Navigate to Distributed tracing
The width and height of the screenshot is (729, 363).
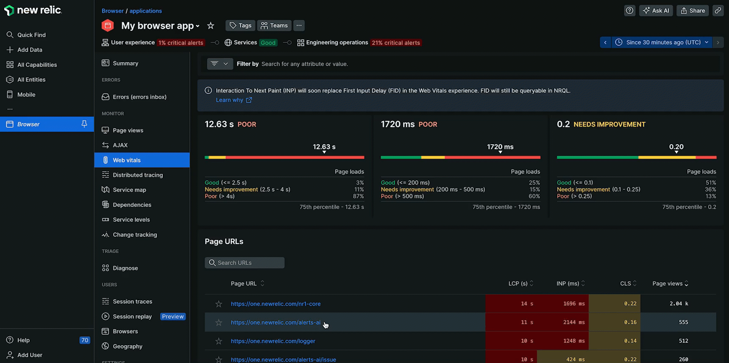[x=137, y=175]
